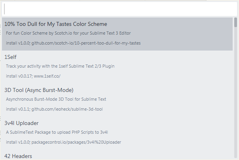Select the 3D Tool (Async Burst-Mode) entry

(x=39, y=90)
